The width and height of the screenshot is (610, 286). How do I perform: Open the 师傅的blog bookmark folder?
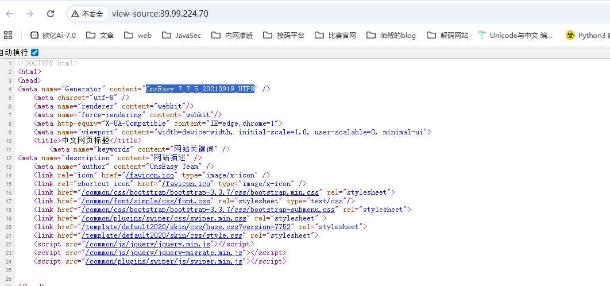[391, 35]
